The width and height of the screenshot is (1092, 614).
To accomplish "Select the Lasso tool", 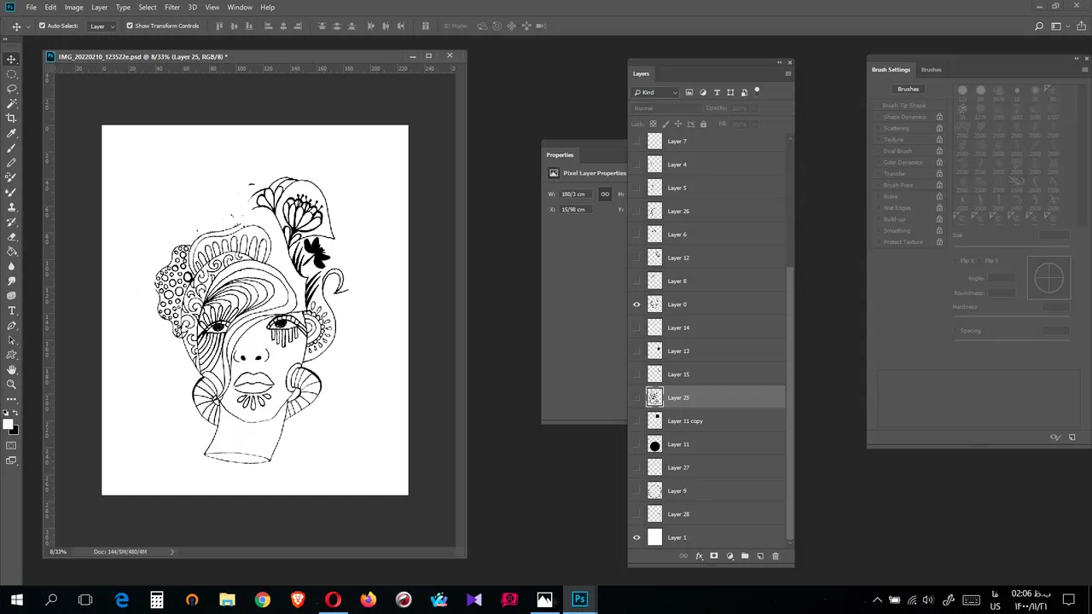I will [11, 89].
